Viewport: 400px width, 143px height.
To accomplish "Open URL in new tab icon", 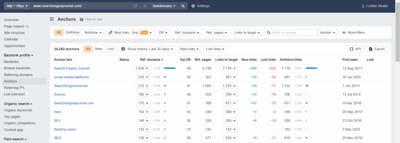I will 135,6.
